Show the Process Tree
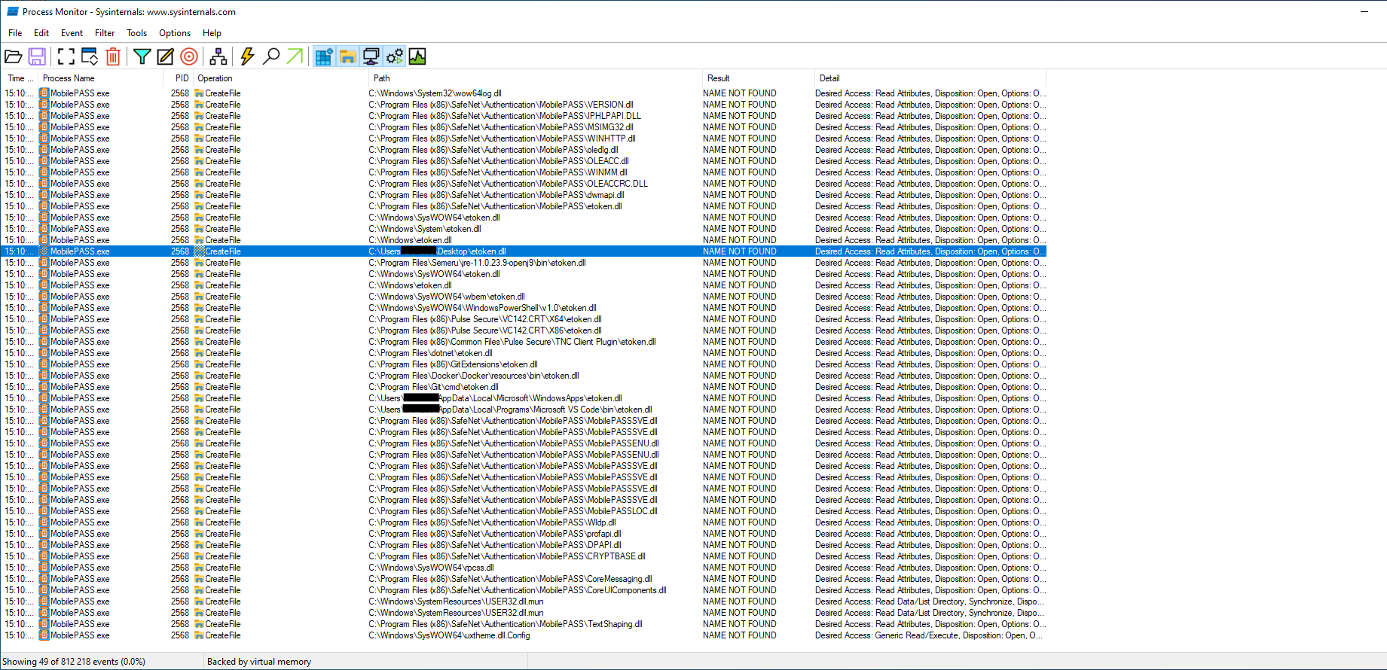Image resolution: width=1387 pixels, height=670 pixels. click(x=218, y=56)
